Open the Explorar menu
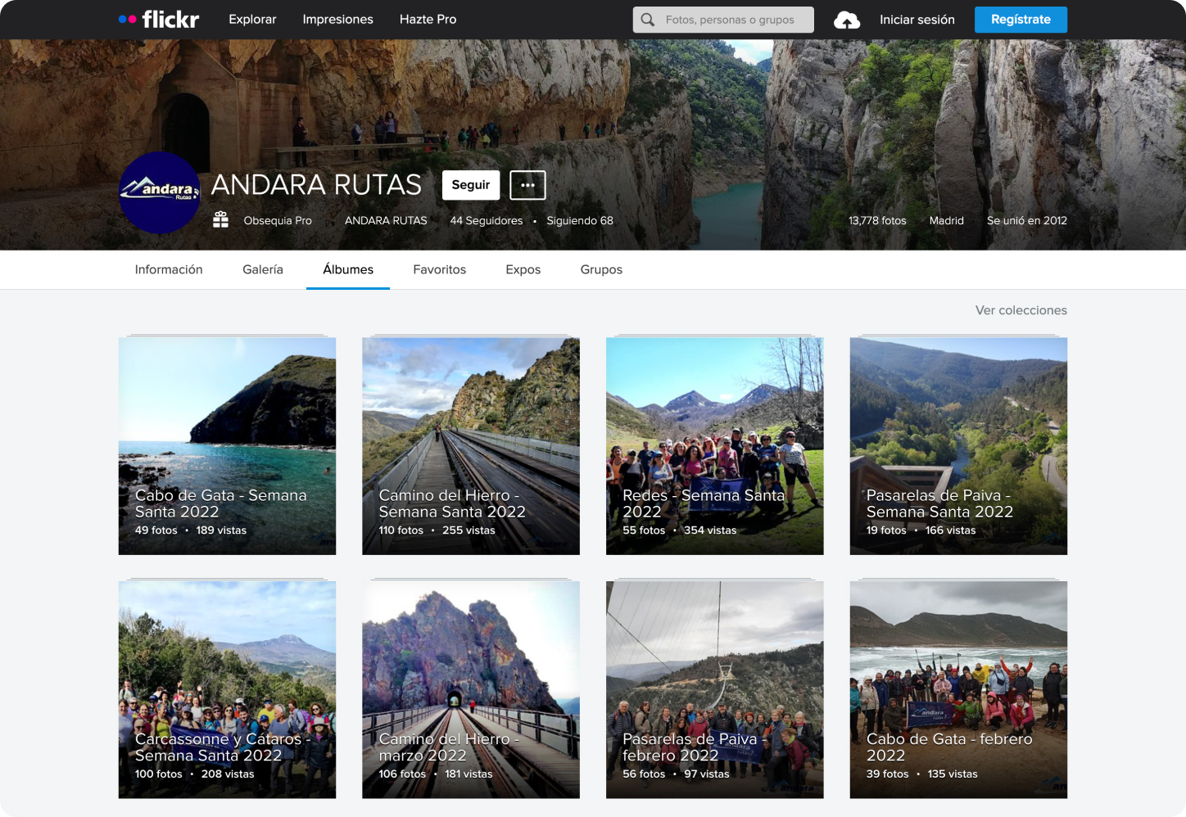 pyautogui.click(x=252, y=20)
